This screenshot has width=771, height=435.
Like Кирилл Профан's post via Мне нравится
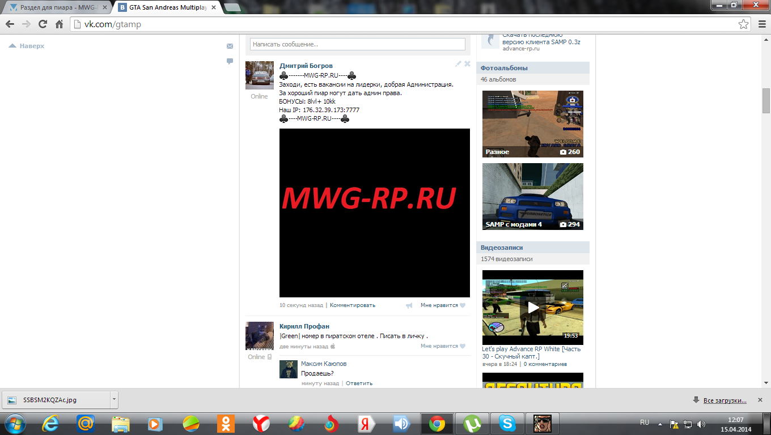point(443,346)
